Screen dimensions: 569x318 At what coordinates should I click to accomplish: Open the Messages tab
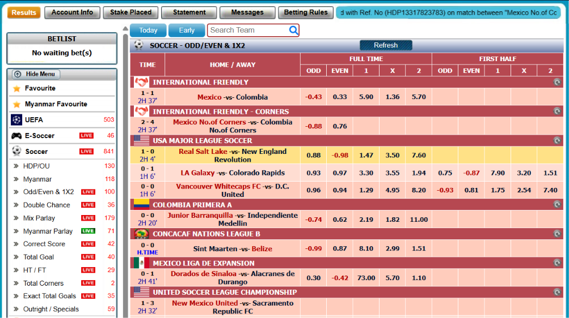point(247,12)
